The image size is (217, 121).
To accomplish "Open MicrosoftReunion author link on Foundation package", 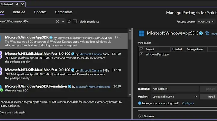I will pyautogui.click(x=99, y=87).
